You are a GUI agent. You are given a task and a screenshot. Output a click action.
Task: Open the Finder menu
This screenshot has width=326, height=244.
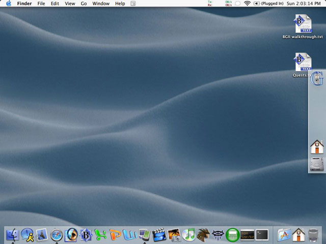pos(24,4)
